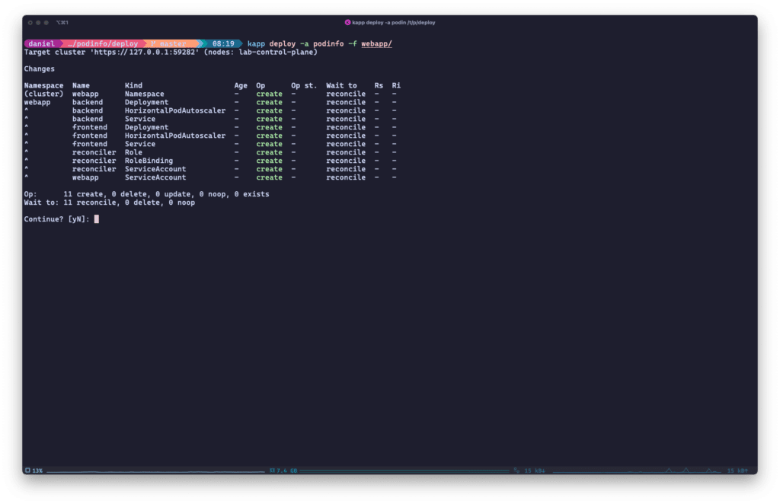Click the network activity icon in status bar

(x=516, y=471)
